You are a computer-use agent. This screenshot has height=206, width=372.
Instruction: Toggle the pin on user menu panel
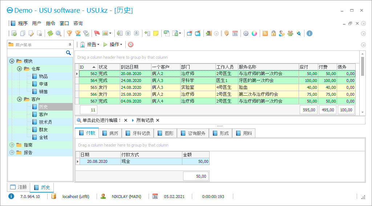(70, 45)
